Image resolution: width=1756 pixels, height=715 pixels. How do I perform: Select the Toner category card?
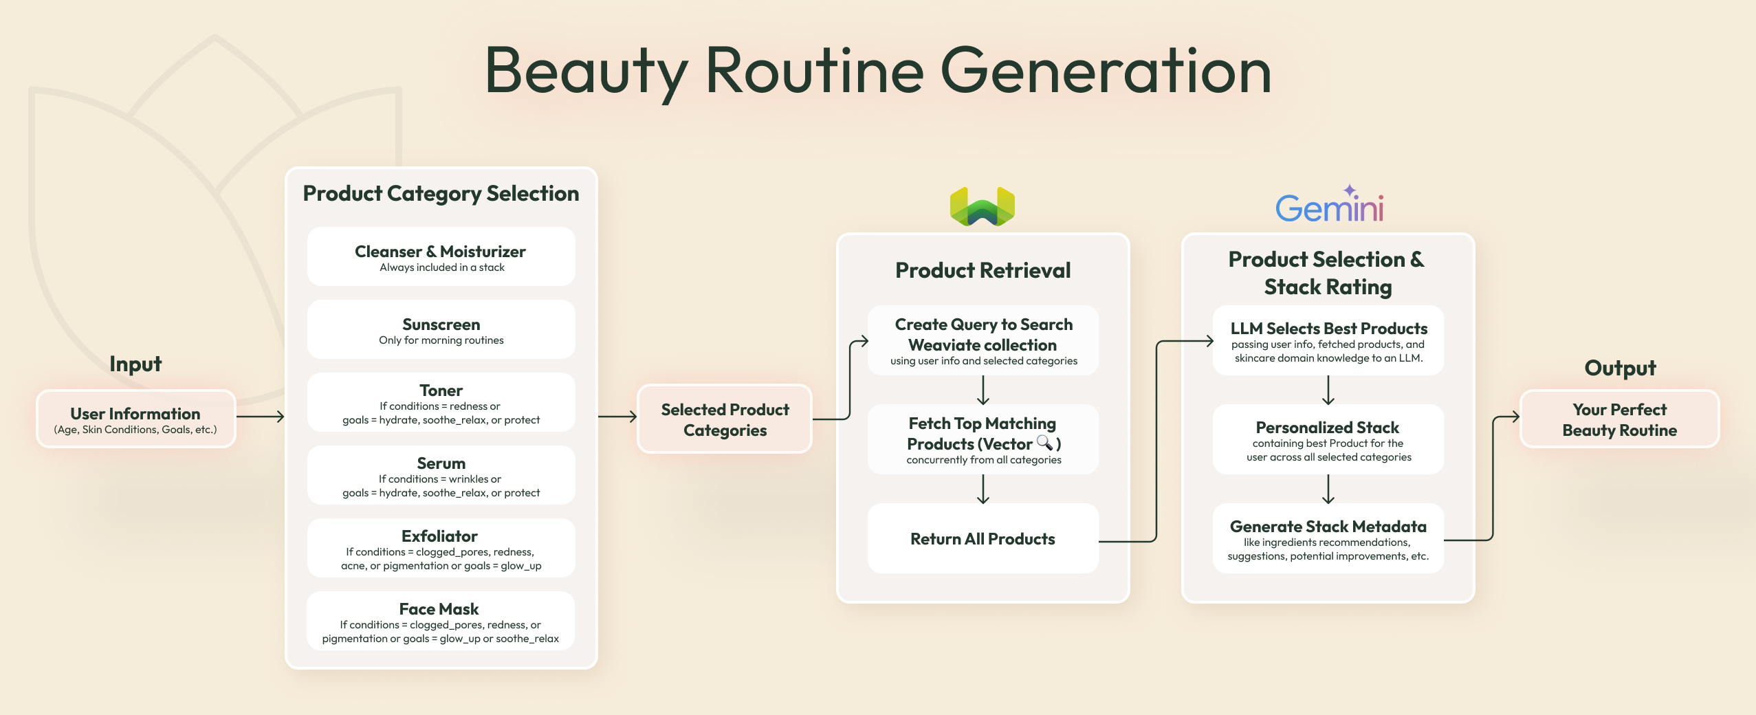441,402
